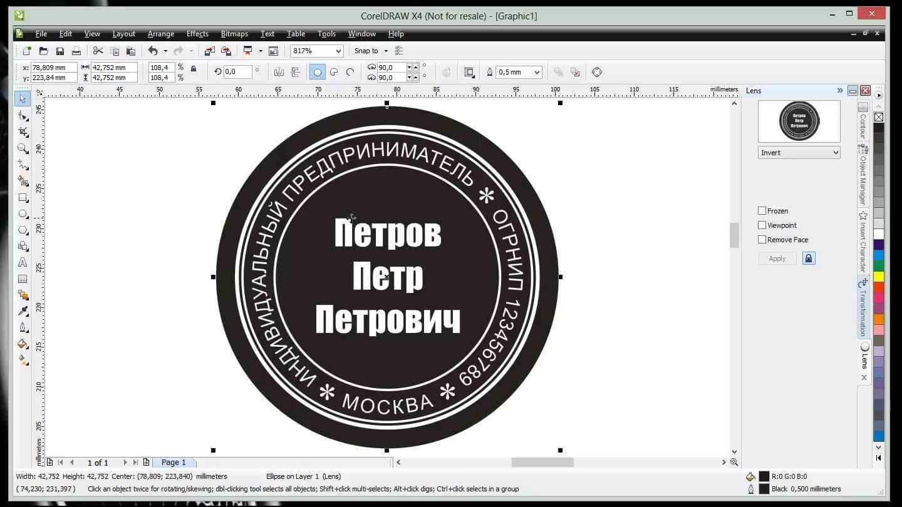Image resolution: width=902 pixels, height=507 pixels.
Task: Tick the Remove Face checkbox
Action: tap(762, 240)
